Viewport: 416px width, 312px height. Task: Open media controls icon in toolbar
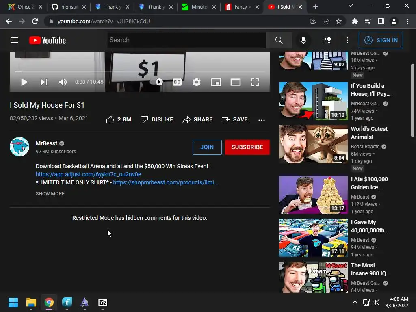click(x=368, y=21)
